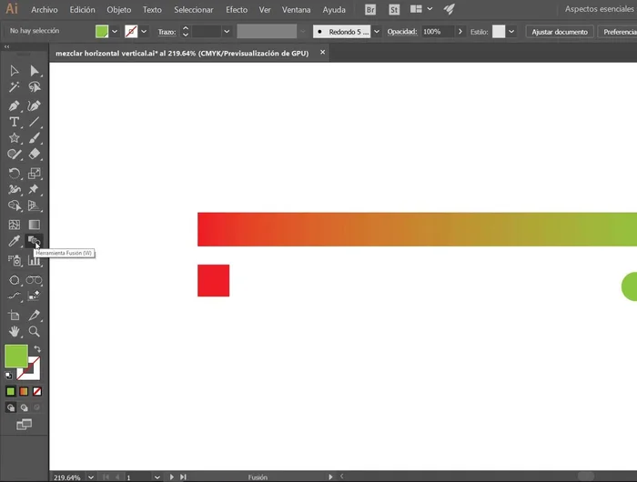This screenshot has width=637, height=482.
Task: Open the Opacidad percentage dropdown arrow
Action: point(460,31)
